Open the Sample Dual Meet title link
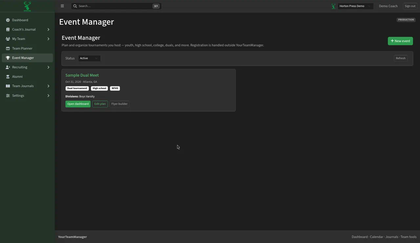The width and height of the screenshot is (420, 243). pyautogui.click(x=82, y=75)
